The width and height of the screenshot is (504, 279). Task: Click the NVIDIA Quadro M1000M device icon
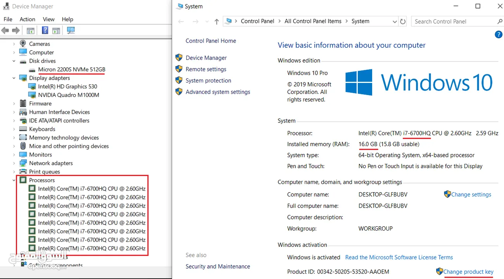(32, 95)
